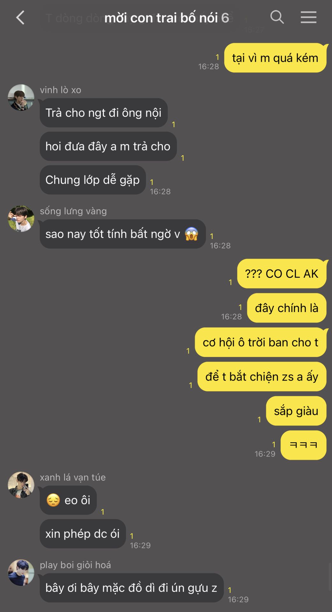Tap the 'sắp giàu' message bubble

click(x=296, y=411)
